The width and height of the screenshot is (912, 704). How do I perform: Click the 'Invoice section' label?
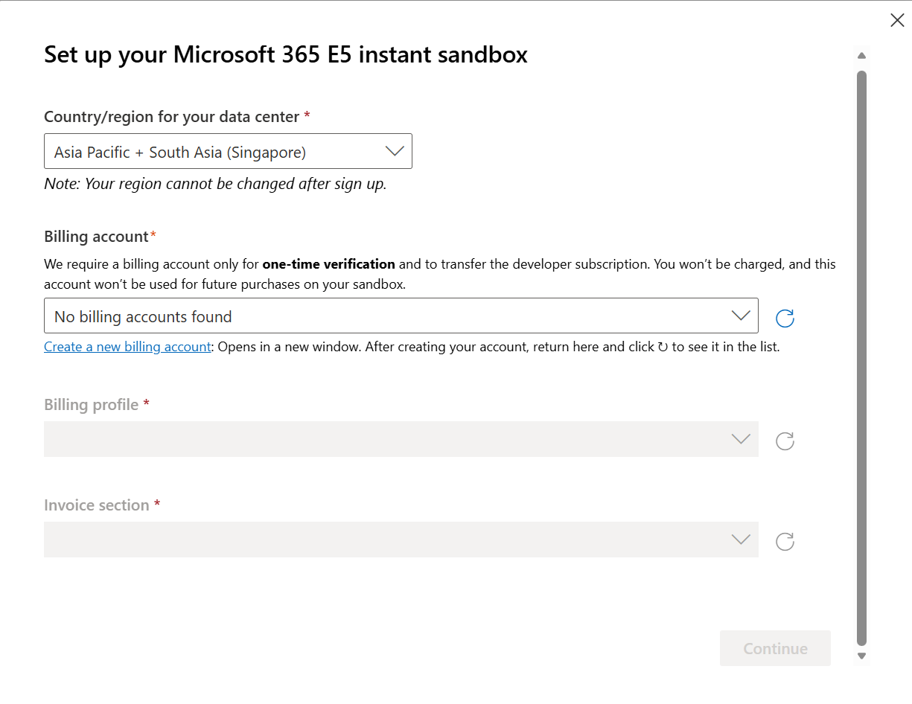(x=97, y=505)
